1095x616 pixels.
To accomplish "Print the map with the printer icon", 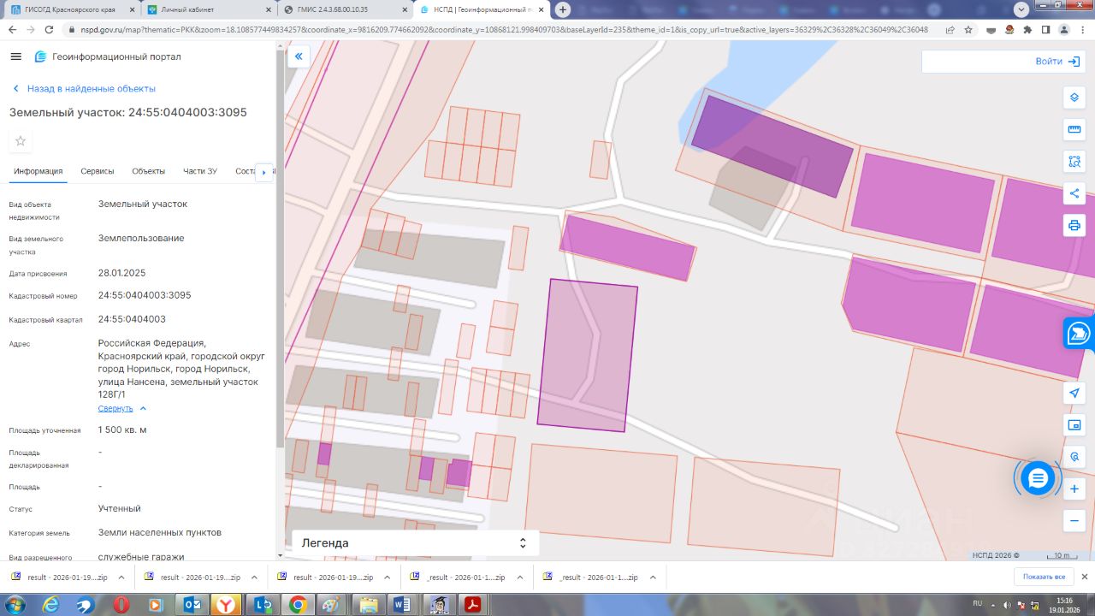I will [1074, 225].
